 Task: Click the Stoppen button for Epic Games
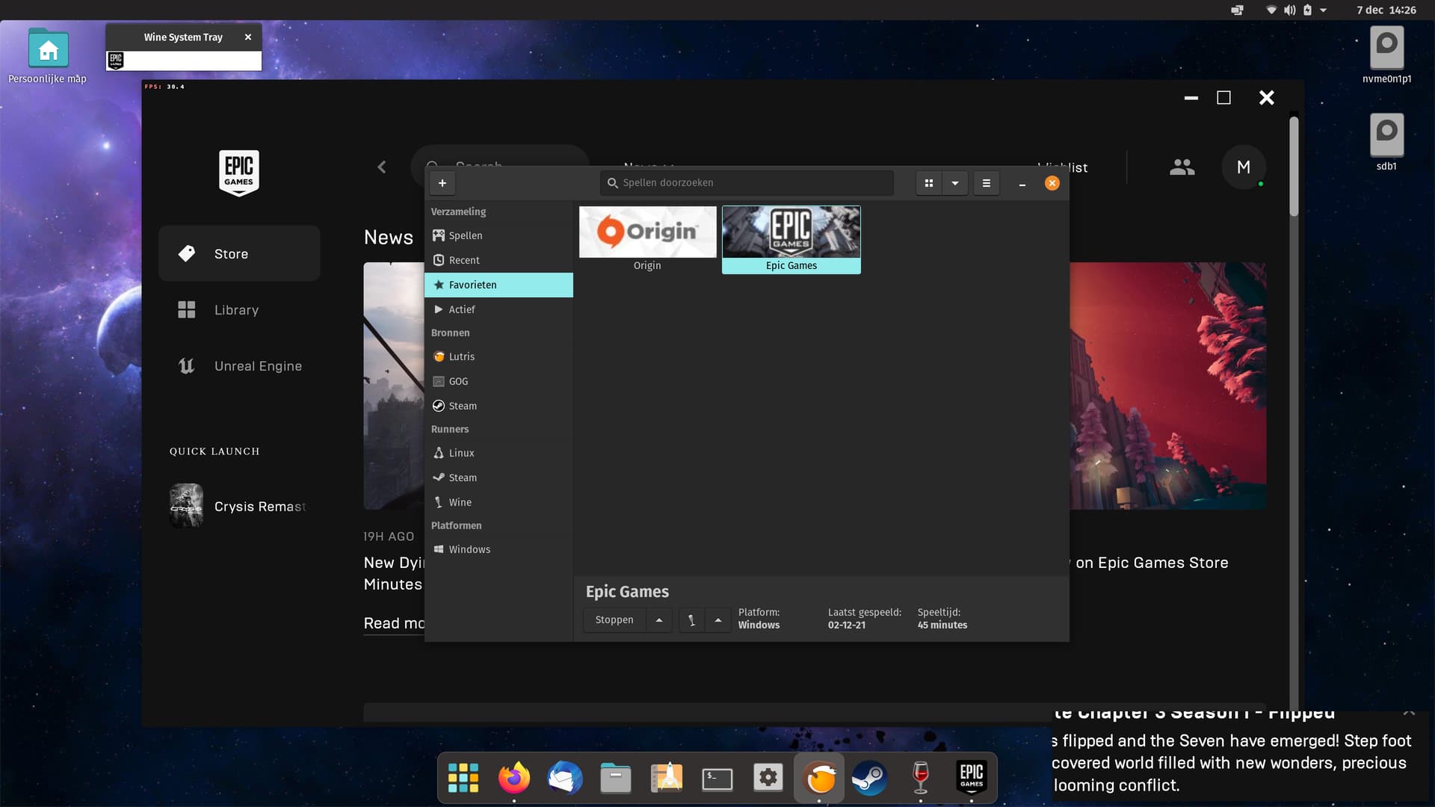click(x=613, y=619)
